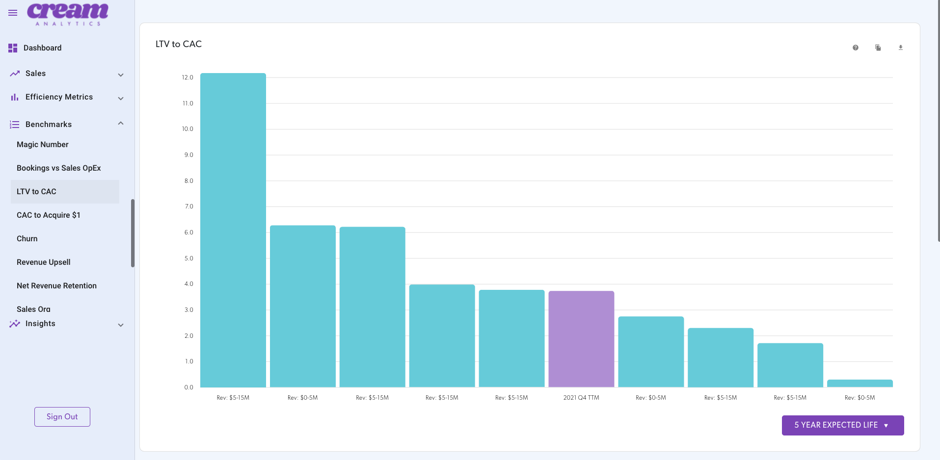
Task: Open the 5 Year Expected Life dropdown
Action: [x=842, y=425]
